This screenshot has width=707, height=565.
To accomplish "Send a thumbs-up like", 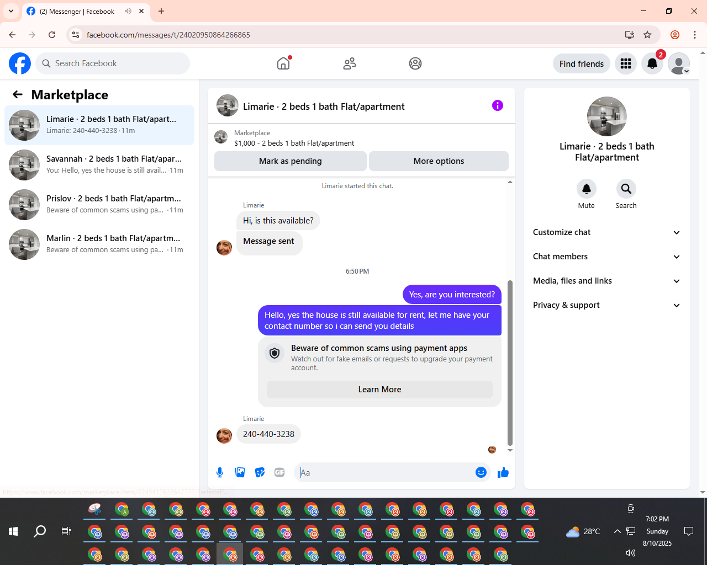I will (x=503, y=472).
